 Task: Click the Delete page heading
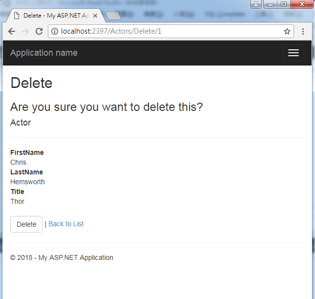point(31,83)
